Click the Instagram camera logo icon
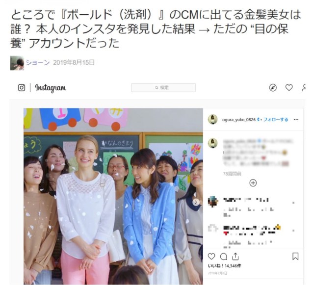Screen dimensions: 314x285 click(22, 88)
